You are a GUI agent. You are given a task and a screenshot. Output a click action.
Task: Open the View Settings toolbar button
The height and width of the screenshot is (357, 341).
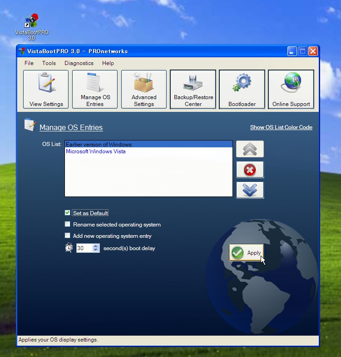tap(46, 89)
